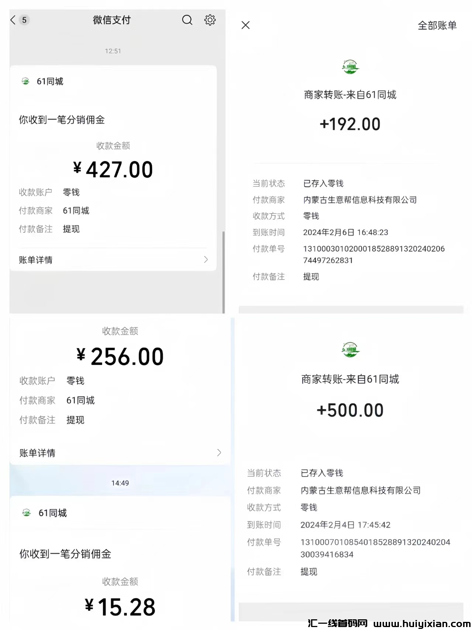Tap 61同城 logo above +192.00 transfer
This screenshot has width=472, height=630.
350,67
